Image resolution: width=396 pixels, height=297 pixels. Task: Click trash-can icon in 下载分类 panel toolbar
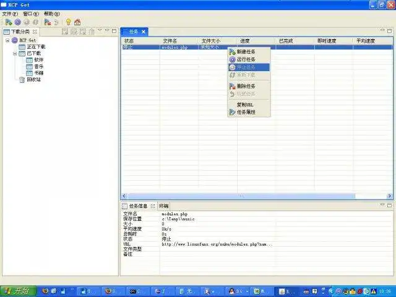[x=92, y=32]
